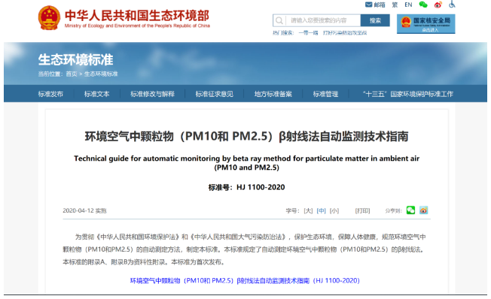This screenshot has height=299, width=491.
Task: Click the magnifier icon in search box
Action: 279,20
